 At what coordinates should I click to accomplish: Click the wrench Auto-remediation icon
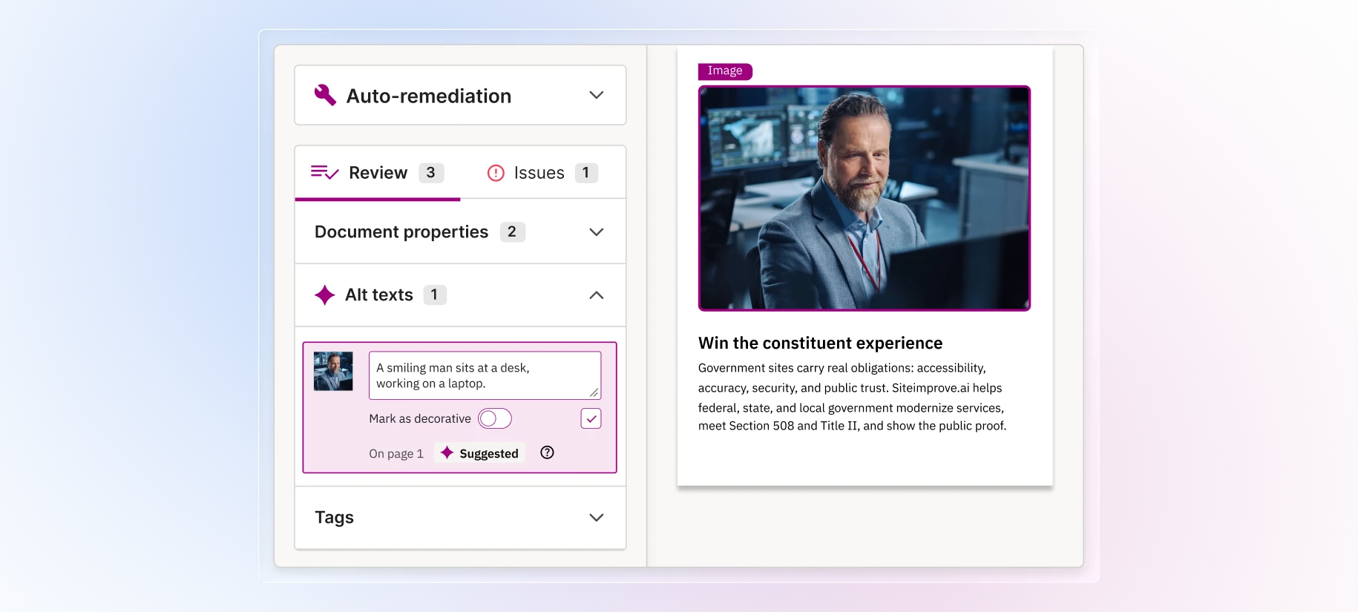click(x=325, y=95)
